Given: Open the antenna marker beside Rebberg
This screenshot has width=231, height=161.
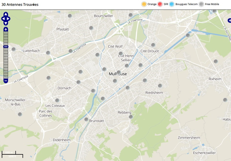Looking at the screenshot, I should point(131,117).
